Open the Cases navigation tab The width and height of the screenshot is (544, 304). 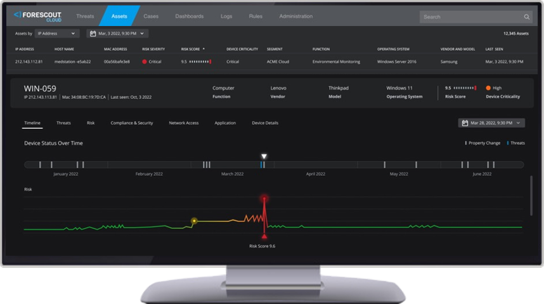(151, 16)
